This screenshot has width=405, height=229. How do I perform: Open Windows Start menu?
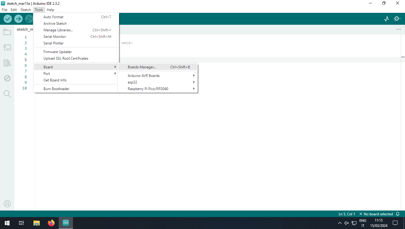click(x=7, y=223)
